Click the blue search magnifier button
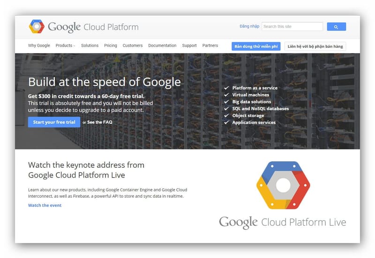The height and width of the screenshot is (258, 375). [336, 27]
